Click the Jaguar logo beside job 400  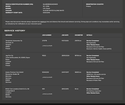click(47, 94)
